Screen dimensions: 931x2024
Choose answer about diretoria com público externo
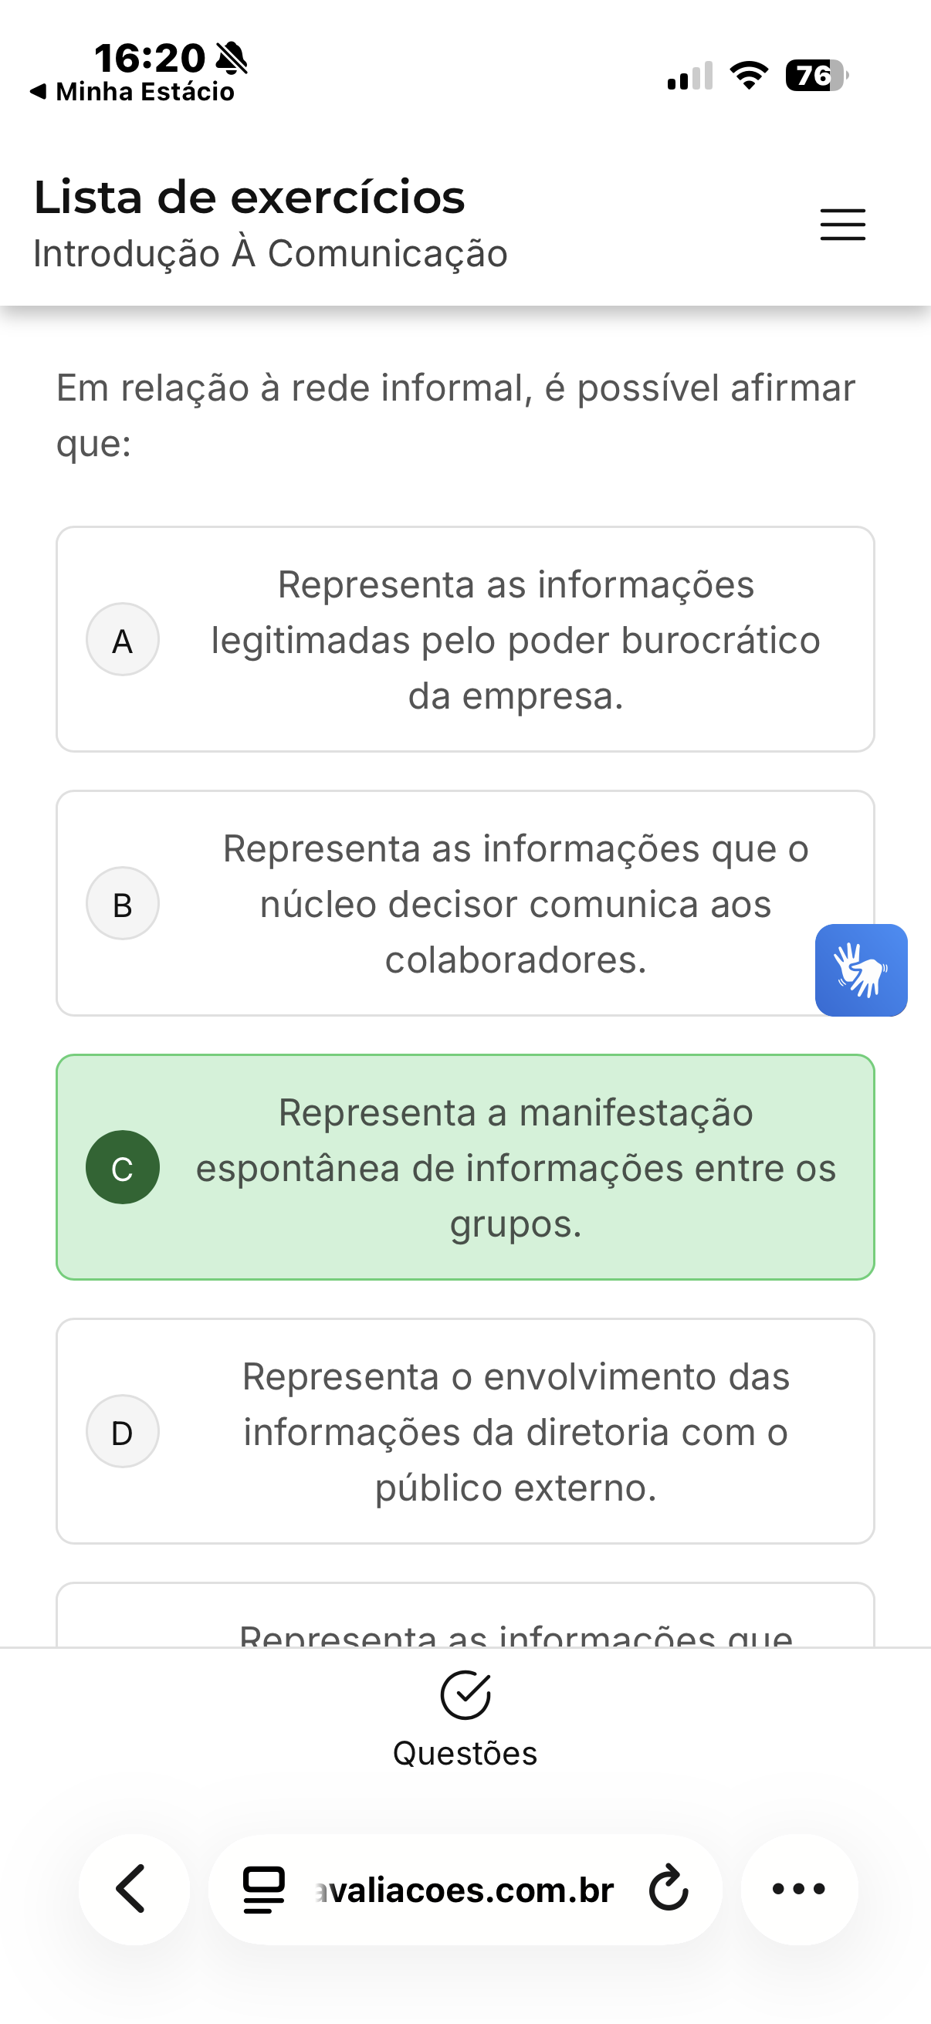click(465, 1432)
